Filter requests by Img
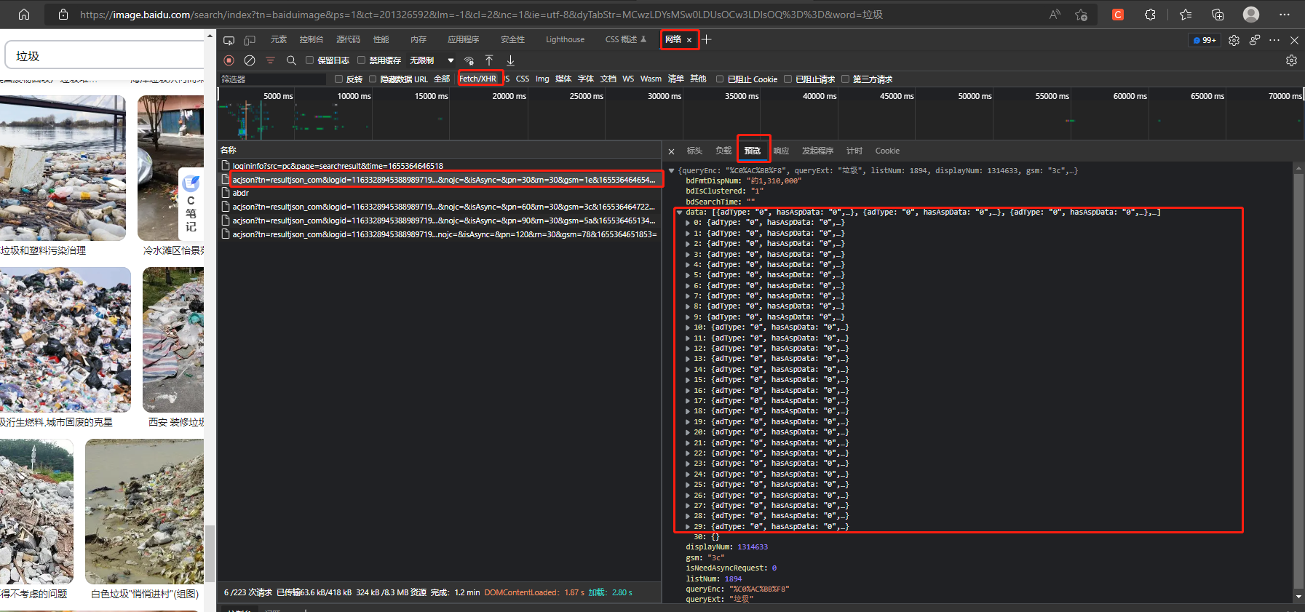 pyautogui.click(x=542, y=79)
